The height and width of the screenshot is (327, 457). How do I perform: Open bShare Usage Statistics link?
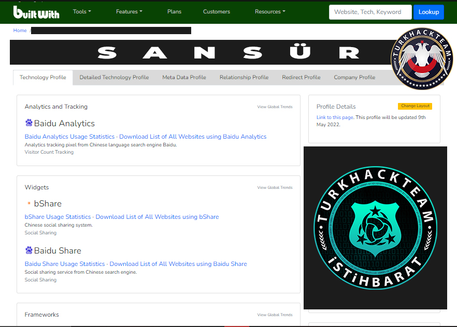click(58, 217)
